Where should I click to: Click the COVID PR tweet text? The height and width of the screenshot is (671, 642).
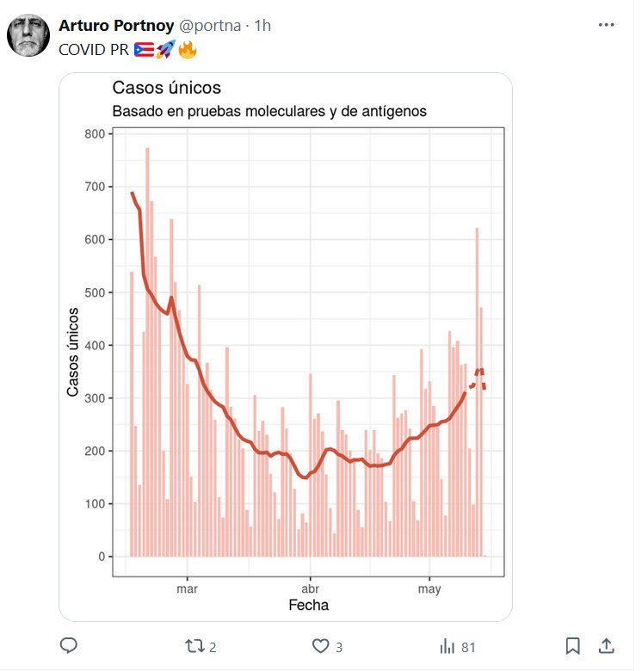point(94,50)
